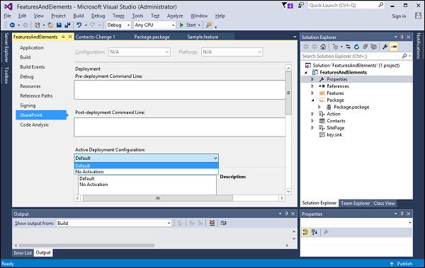
Task: Open the Debug solution configuration dropdown
Action: tap(118, 25)
